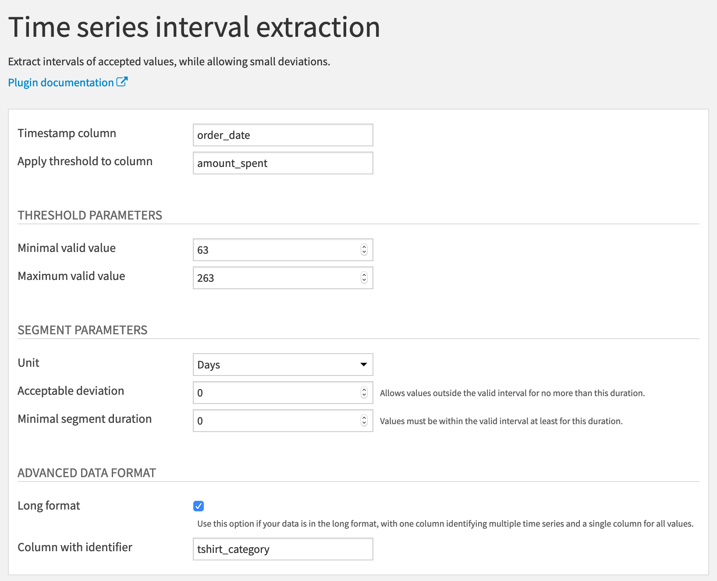The image size is (717, 581).
Task: Uncheck the Long format checkbox
Action: pos(199,506)
